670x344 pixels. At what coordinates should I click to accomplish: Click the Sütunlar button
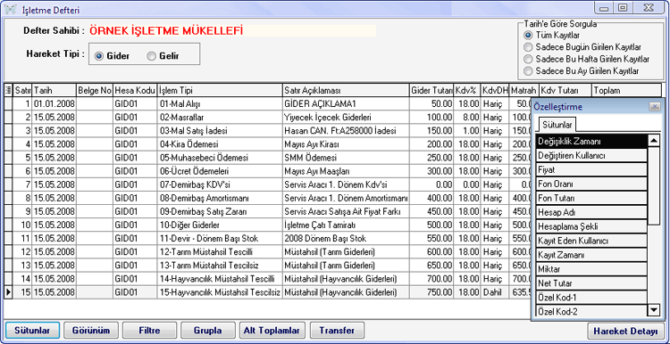coord(31,331)
